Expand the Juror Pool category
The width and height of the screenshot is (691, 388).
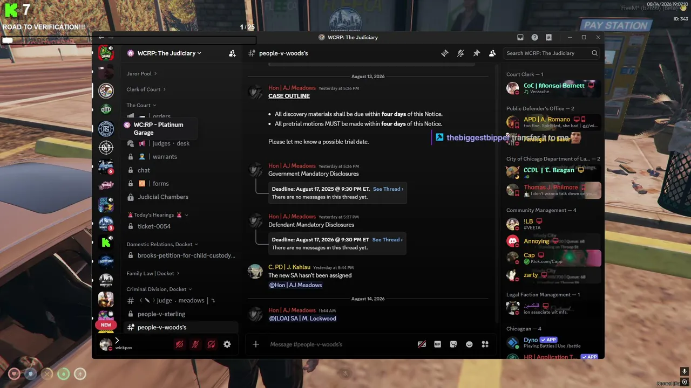click(142, 74)
